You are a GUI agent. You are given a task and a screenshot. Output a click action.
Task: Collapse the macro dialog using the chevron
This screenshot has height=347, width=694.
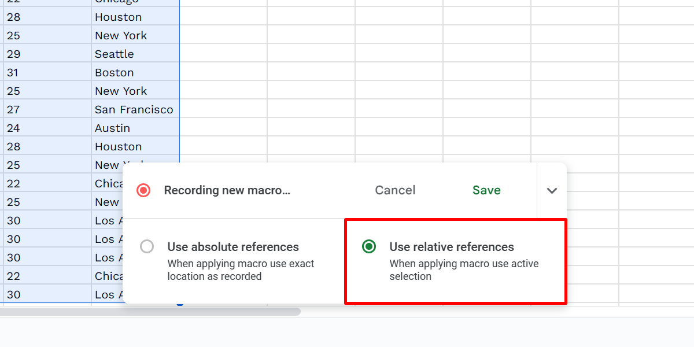tap(552, 190)
